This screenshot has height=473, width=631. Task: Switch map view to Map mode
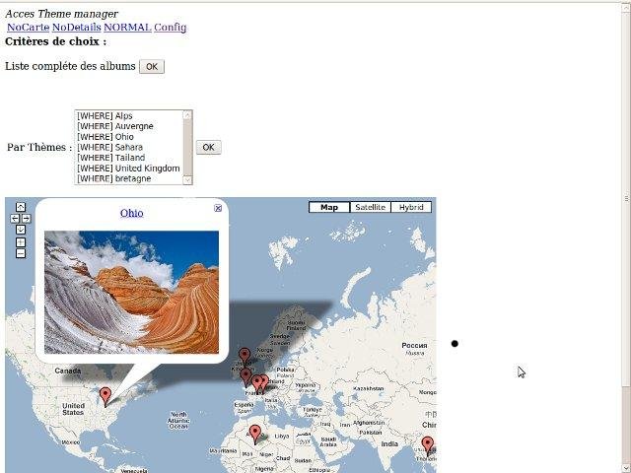pyautogui.click(x=329, y=207)
